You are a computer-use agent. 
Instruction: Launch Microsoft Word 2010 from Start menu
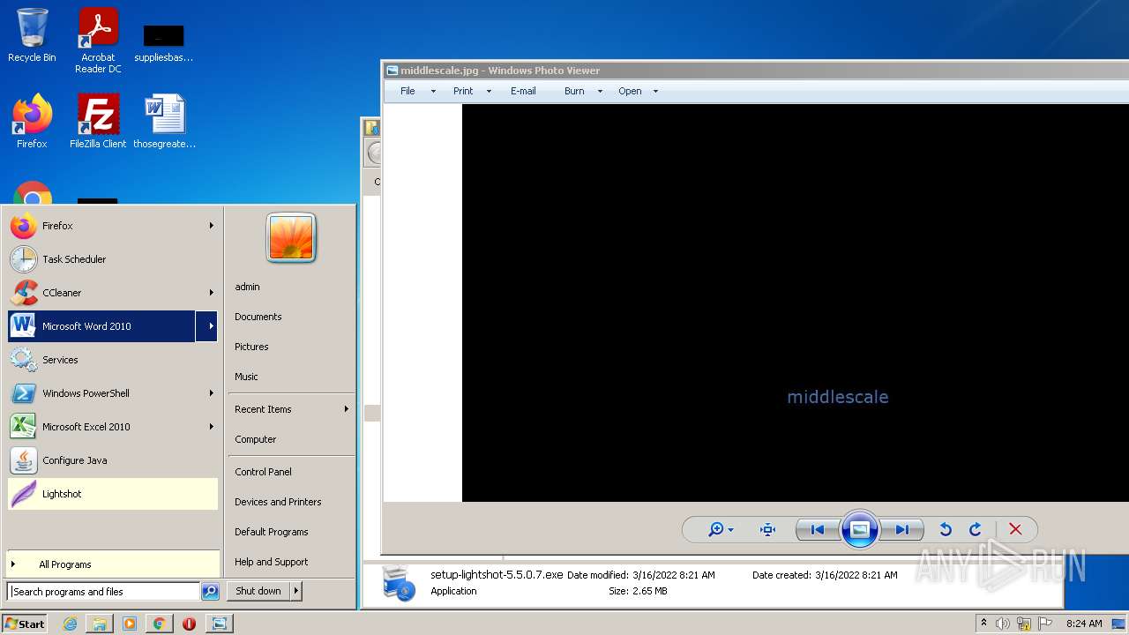tap(101, 326)
